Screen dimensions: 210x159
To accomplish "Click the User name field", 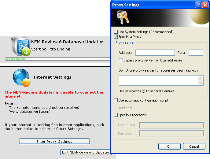I will 171,125.
